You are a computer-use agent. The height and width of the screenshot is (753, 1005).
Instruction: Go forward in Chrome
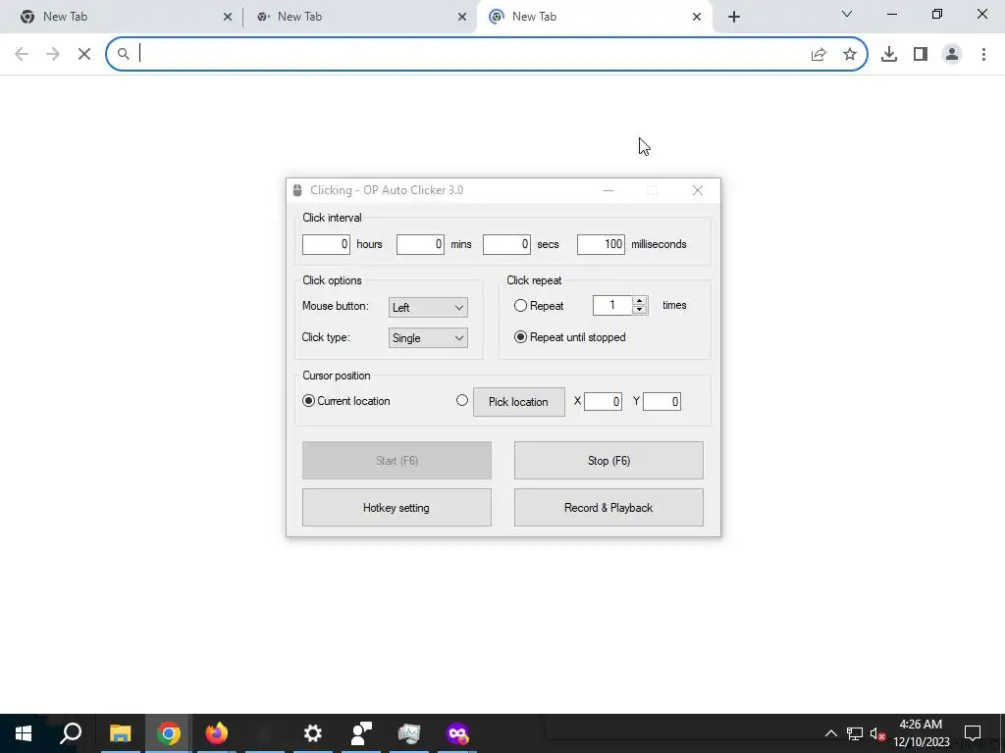(53, 54)
